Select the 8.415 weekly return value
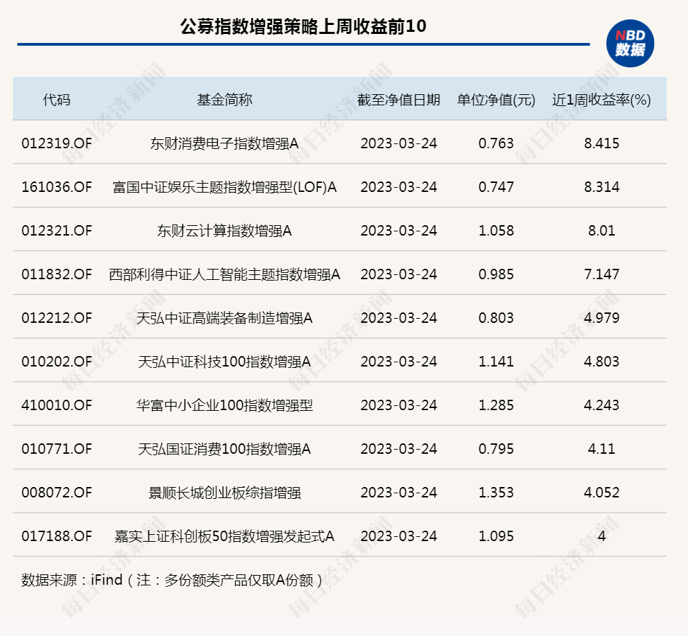688x636 pixels. [601, 143]
